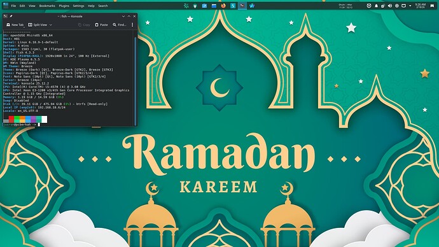
Task: Minimize the Konsole window
Action: (x=123, y=17)
